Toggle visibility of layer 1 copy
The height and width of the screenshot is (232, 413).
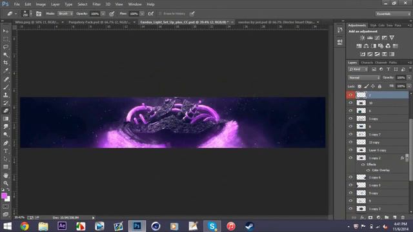coord(350,119)
